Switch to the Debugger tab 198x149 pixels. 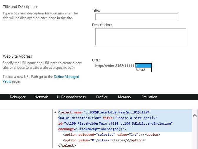(x=18, y=97)
